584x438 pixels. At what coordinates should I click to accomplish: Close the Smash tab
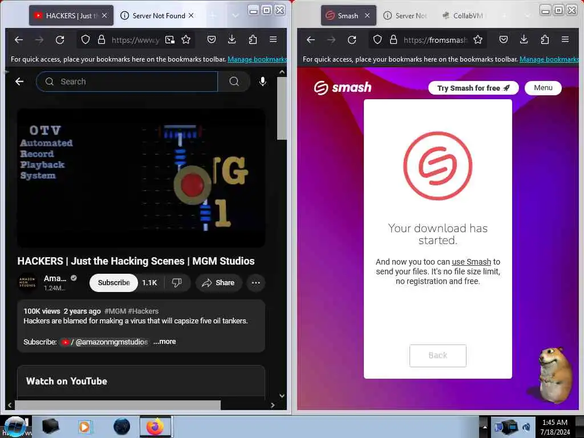click(367, 15)
